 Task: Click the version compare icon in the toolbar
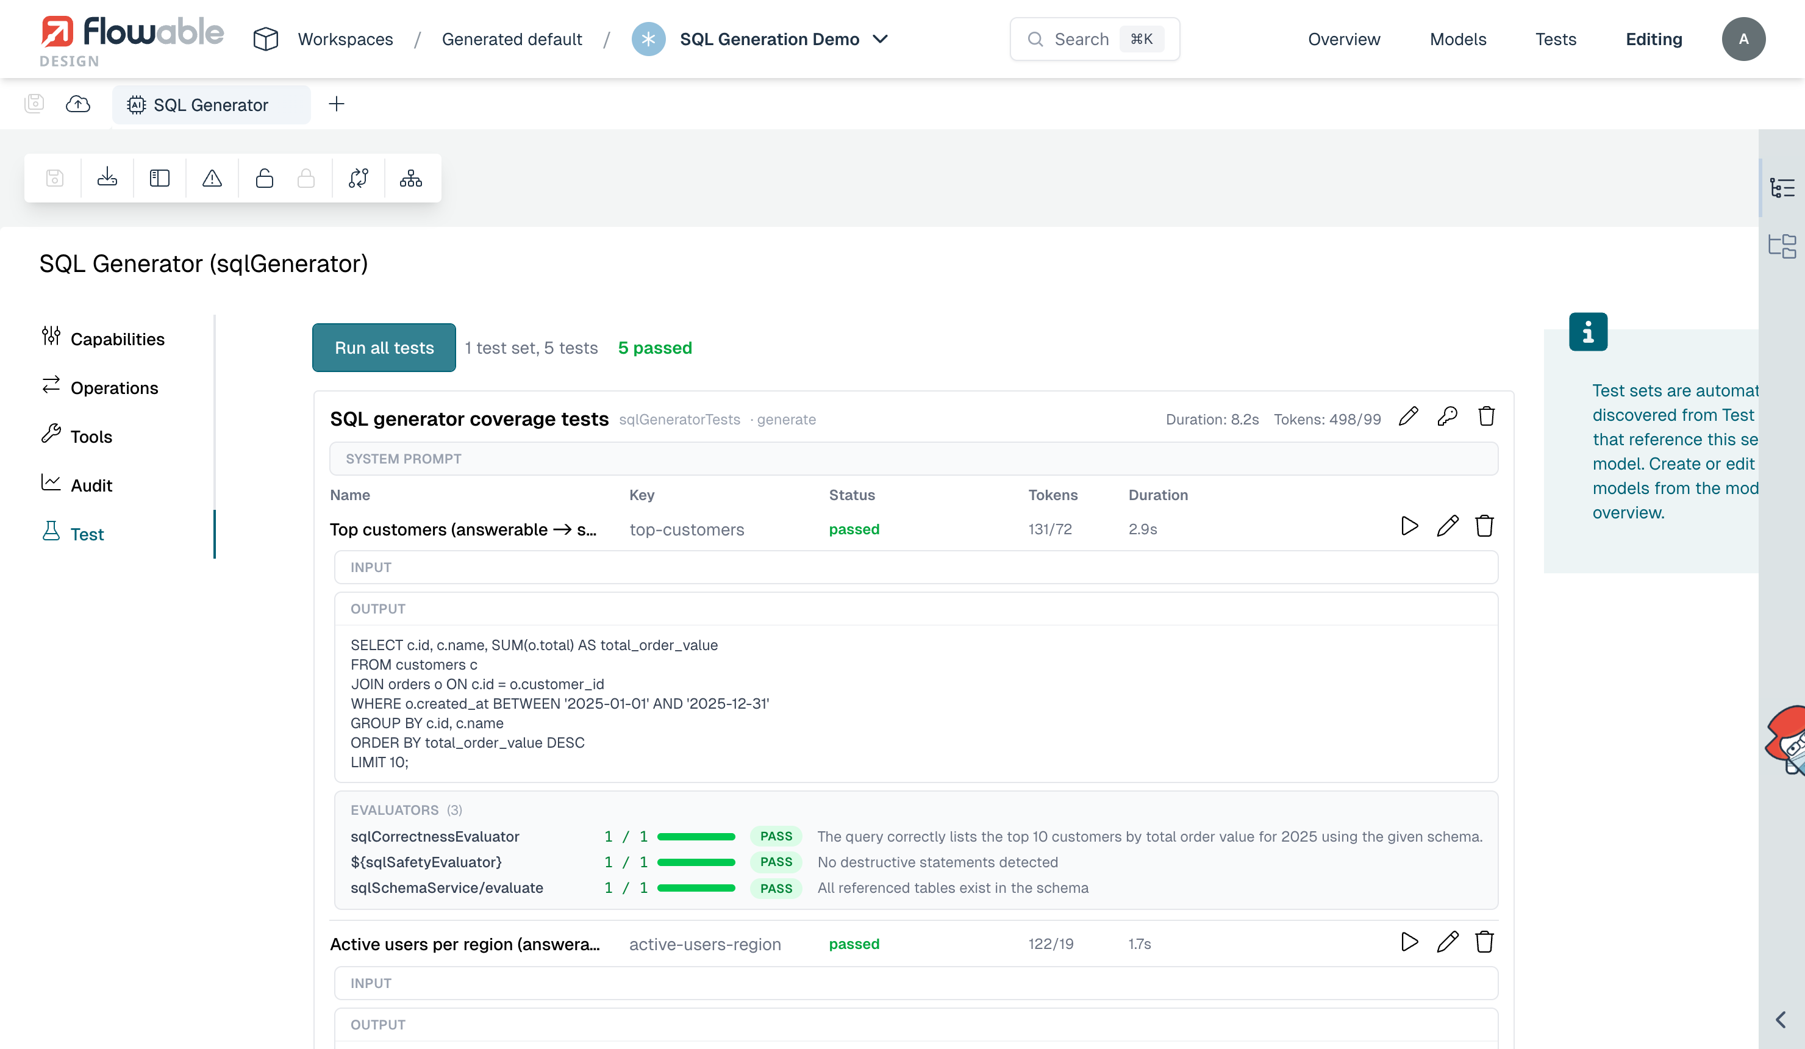[358, 177]
